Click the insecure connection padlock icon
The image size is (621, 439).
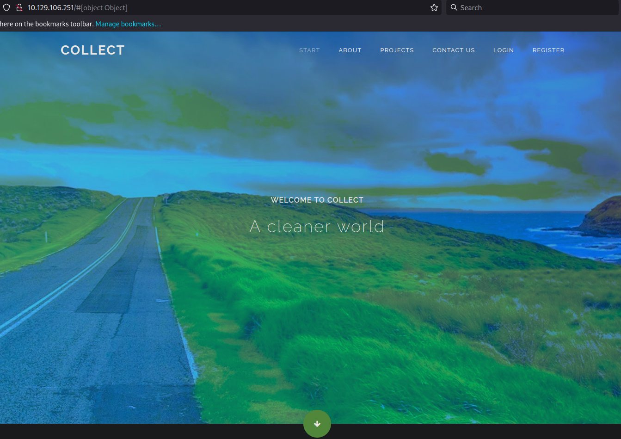pos(19,8)
